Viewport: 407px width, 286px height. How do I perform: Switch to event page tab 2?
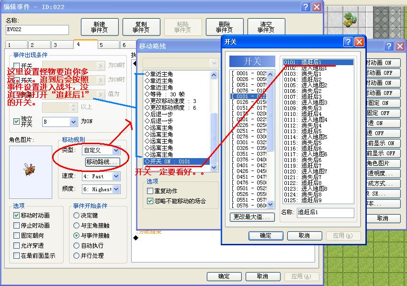tap(39, 45)
